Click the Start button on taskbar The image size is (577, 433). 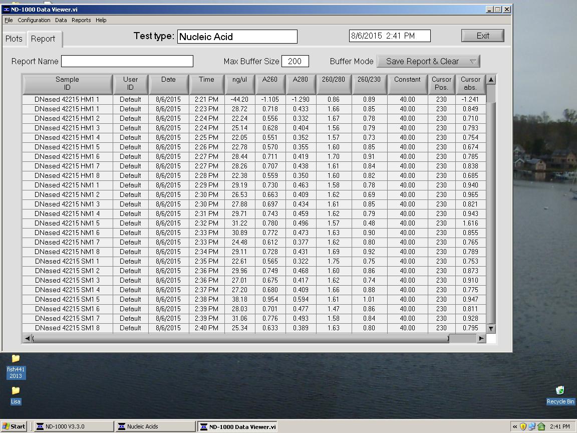pyautogui.click(x=14, y=426)
